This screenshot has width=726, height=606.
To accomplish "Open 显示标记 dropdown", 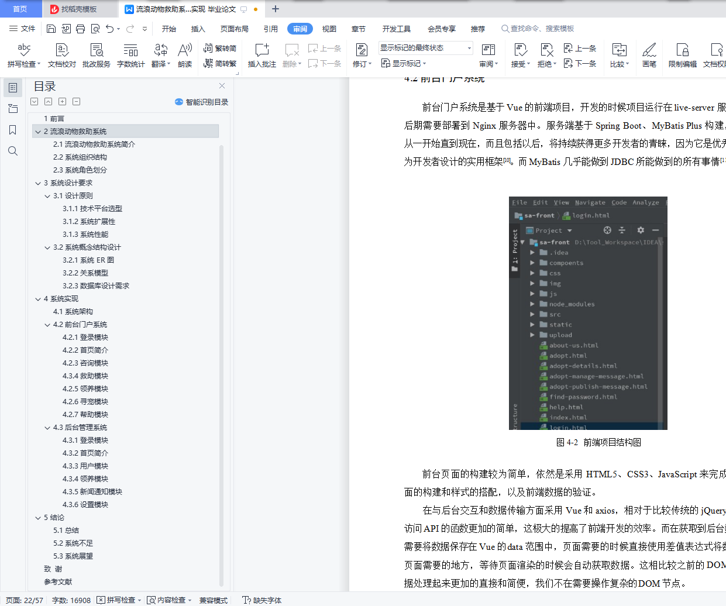I will pos(404,63).
